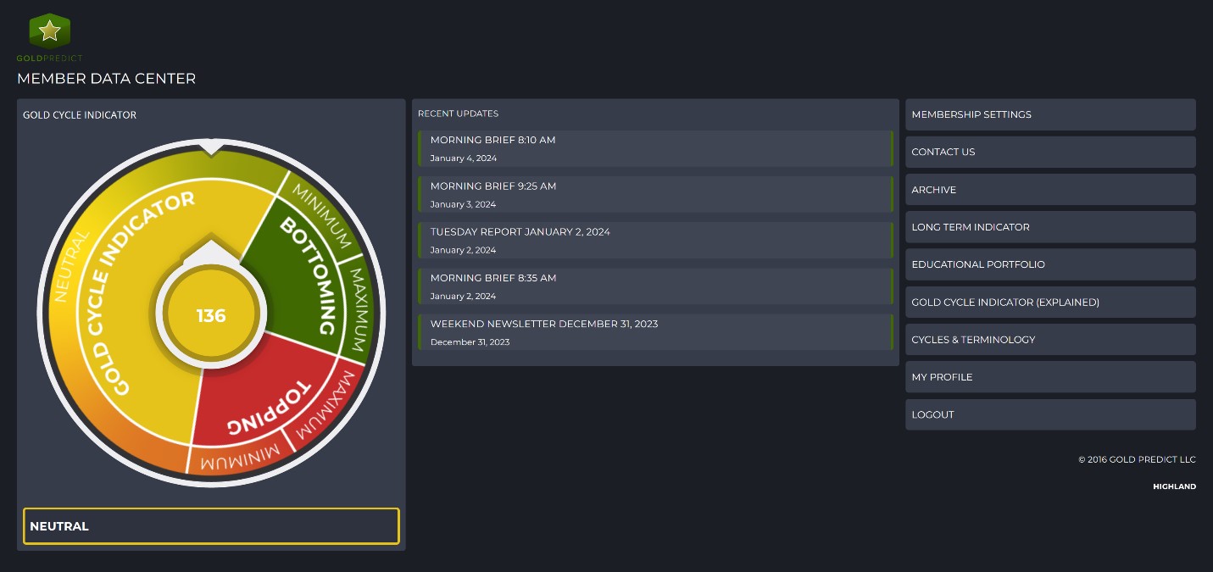The width and height of the screenshot is (1213, 572).
Task: Click the 136 center gauge value
Action: tap(211, 316)
